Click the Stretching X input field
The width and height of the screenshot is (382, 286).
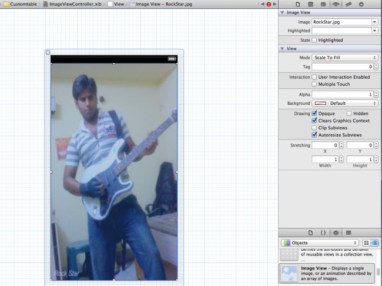325,145
